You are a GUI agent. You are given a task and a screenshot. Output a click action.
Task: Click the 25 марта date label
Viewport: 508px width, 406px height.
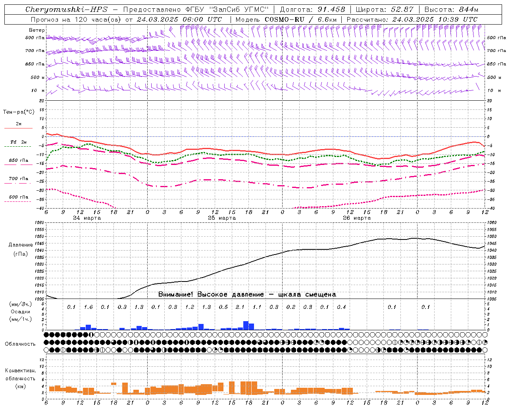pyautogui.click(x=222, y=218)
